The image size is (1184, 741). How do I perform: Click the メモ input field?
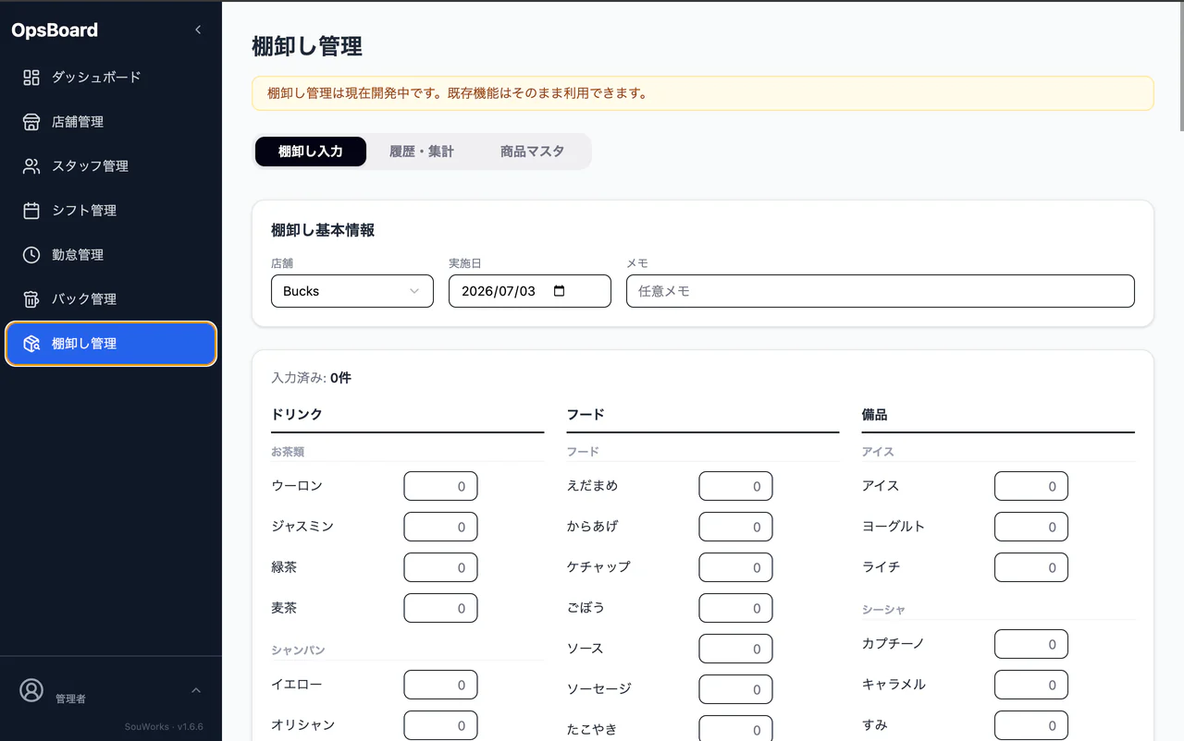tap(881, 291)
